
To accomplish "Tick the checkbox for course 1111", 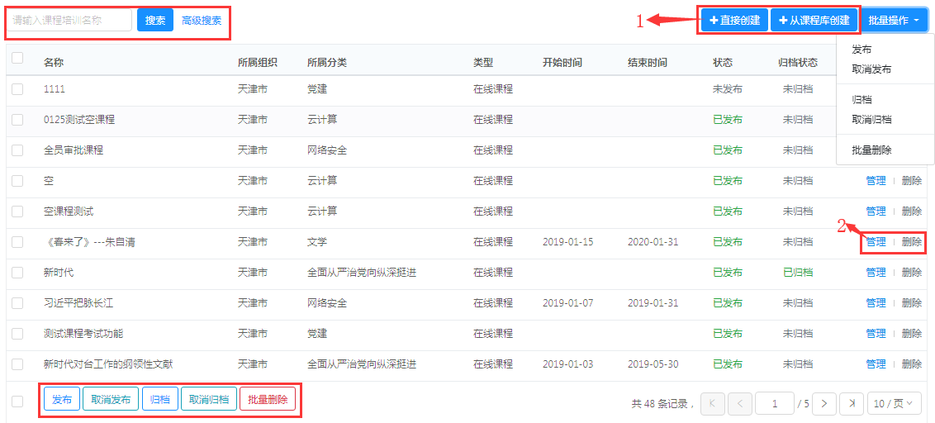I will click(17, 89).
